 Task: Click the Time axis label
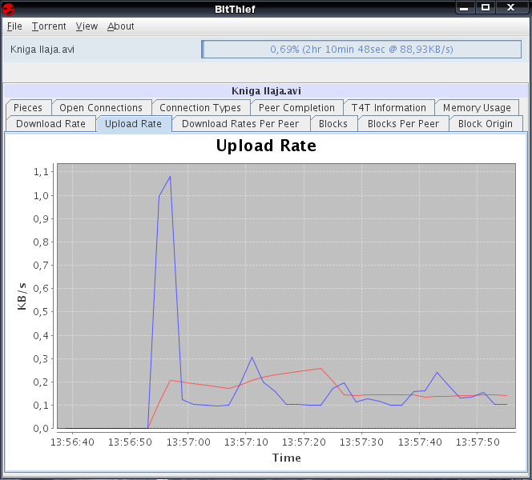[x=287, y=458]
